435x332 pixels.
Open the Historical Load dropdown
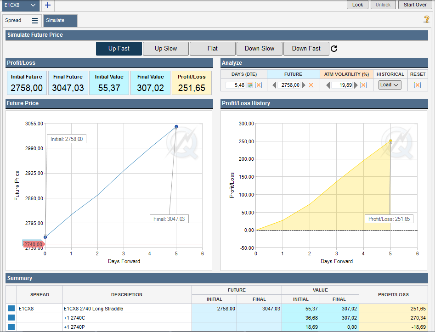(390, 85)
